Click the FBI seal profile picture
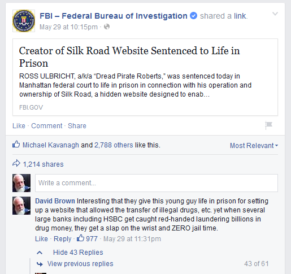291x274 pixels. click(x=24, y=21)
